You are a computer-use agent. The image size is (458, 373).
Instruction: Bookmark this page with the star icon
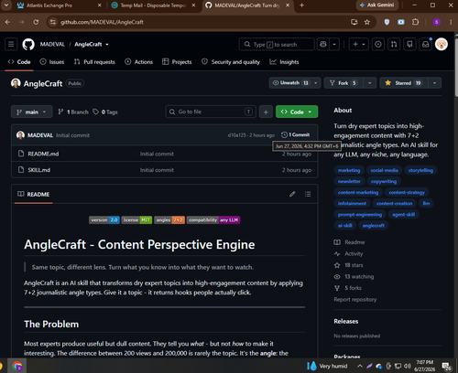pyautogui.click(x=367, y=22)
